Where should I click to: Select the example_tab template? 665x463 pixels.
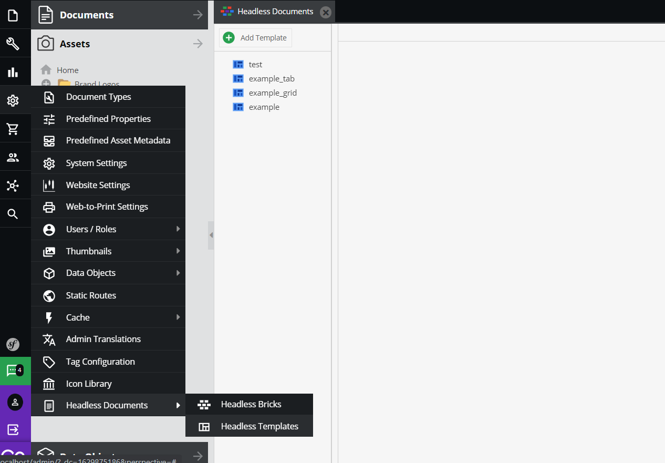272,78
